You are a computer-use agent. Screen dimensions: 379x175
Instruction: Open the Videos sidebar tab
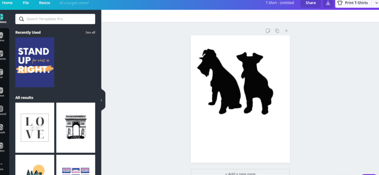(2, 92)
